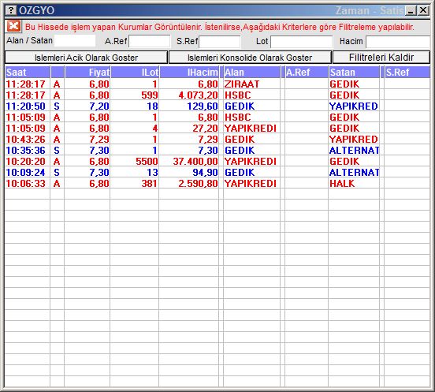Click the ILot column header

pos(135,73)
